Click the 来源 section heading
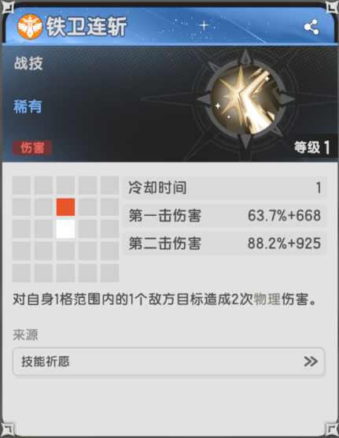Viewport: 339px width, 438px height. point(25,334)
